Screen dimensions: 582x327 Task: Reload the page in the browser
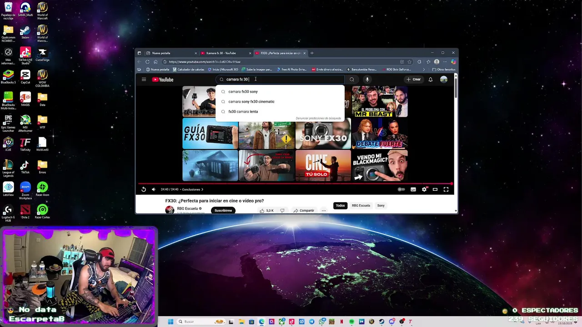147,62
